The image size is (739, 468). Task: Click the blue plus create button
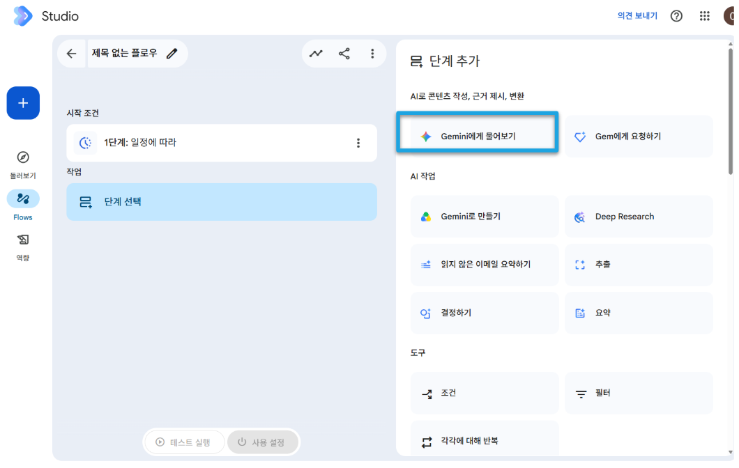[x=23, y=103]
